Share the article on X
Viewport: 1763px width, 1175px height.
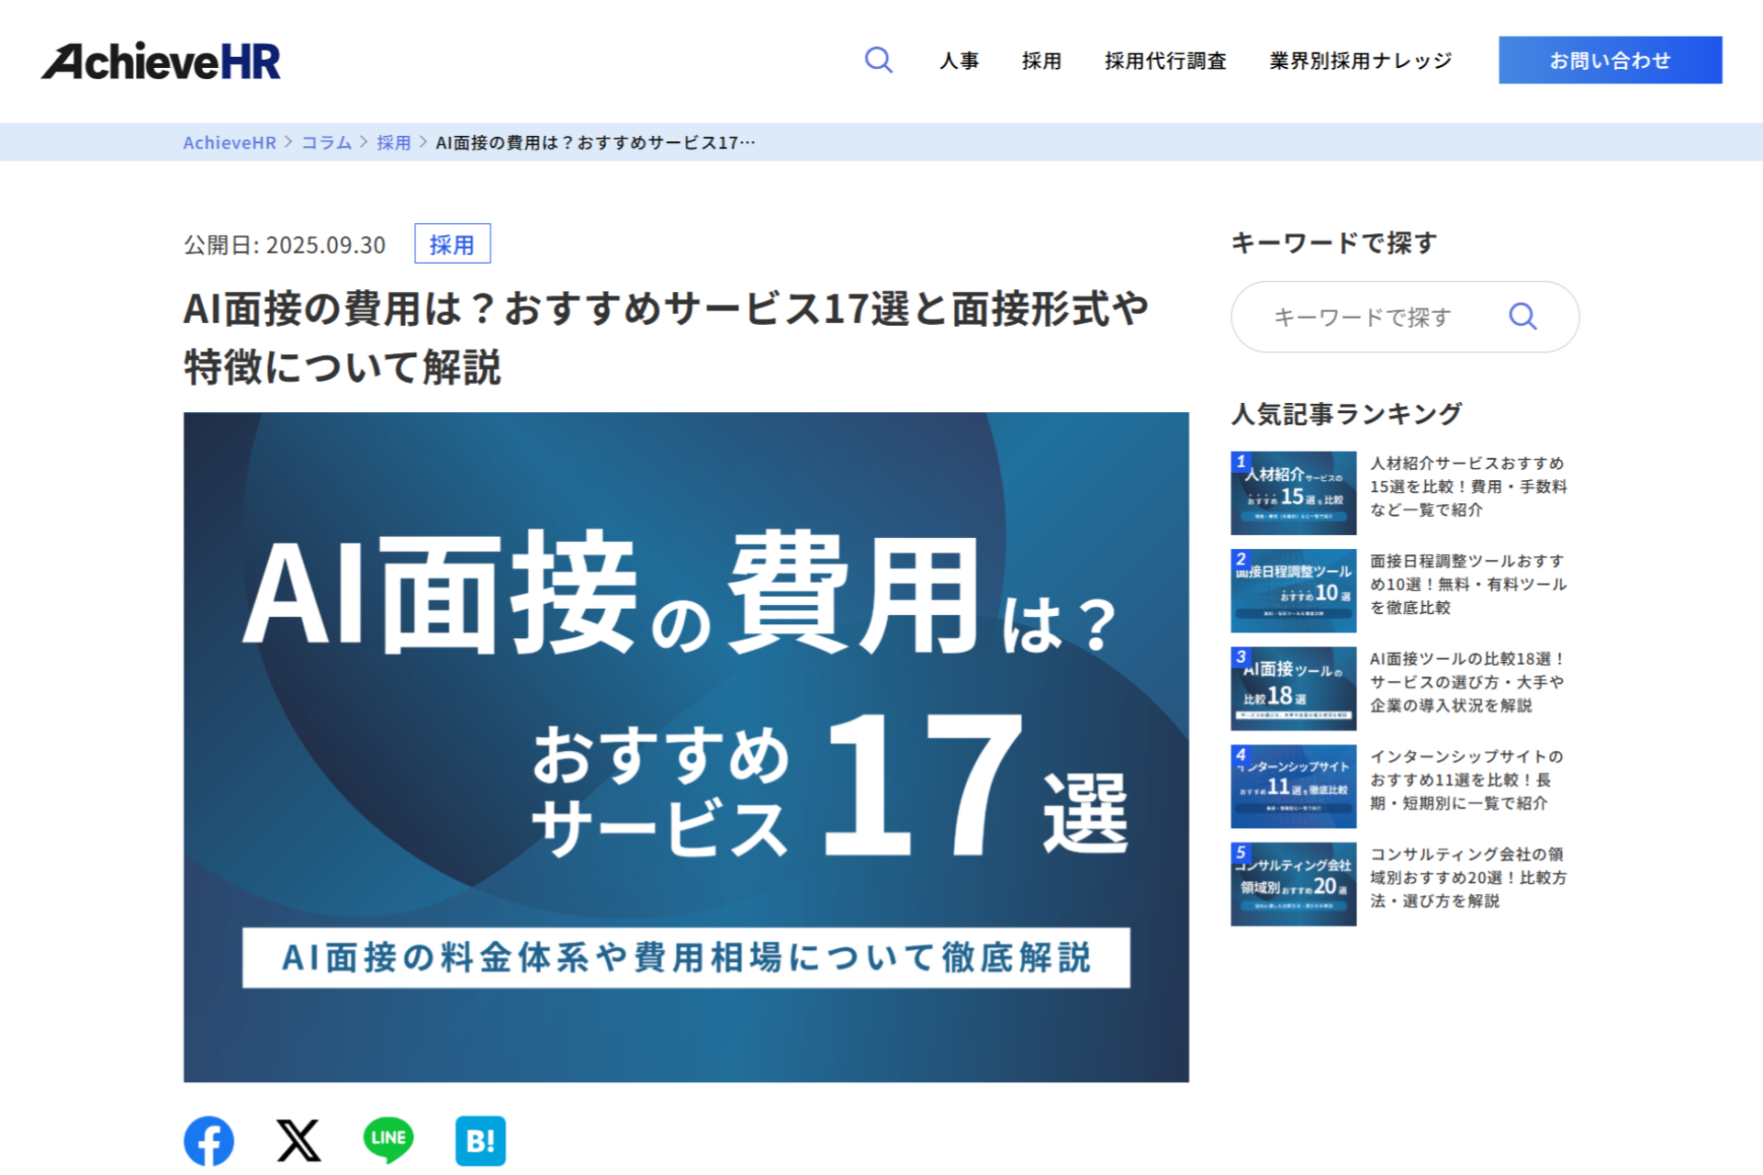298,1141
